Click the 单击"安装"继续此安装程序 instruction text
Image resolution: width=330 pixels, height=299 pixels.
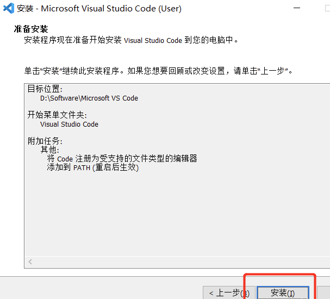click(158, 71)
